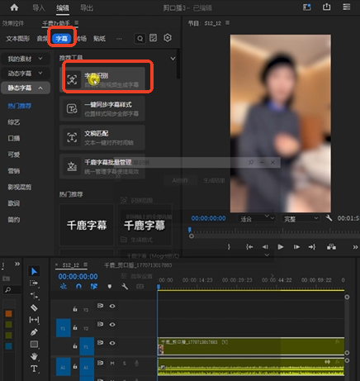Open Program monitor settings wrench

(329, 218)
